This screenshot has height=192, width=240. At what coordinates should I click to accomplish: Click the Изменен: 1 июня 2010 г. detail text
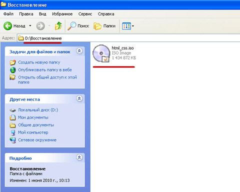[x=39, y=180]
